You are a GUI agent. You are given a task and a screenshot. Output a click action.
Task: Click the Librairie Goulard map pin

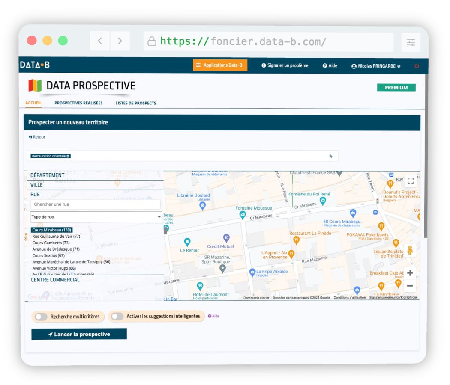[x=202, y=206]
